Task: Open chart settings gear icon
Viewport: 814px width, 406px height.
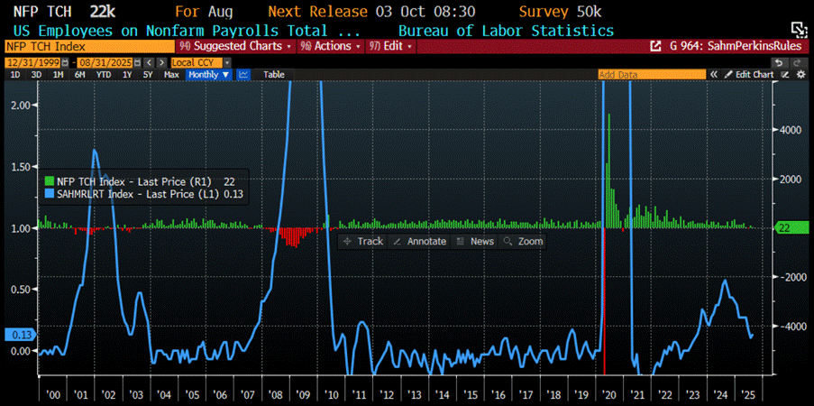Action: tap(801, 74)
